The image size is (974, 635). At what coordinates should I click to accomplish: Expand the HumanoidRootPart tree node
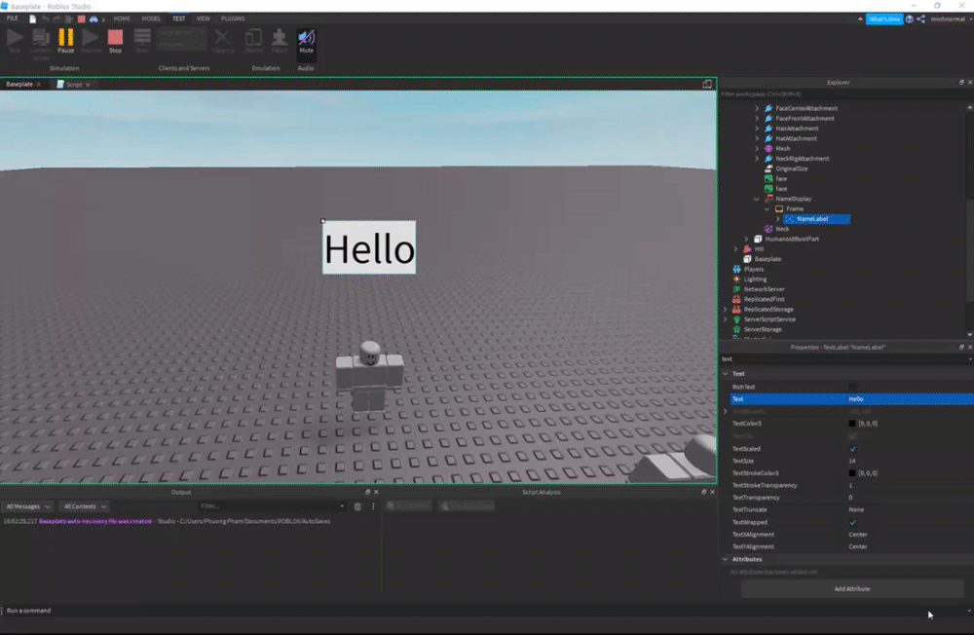point(747,239)
